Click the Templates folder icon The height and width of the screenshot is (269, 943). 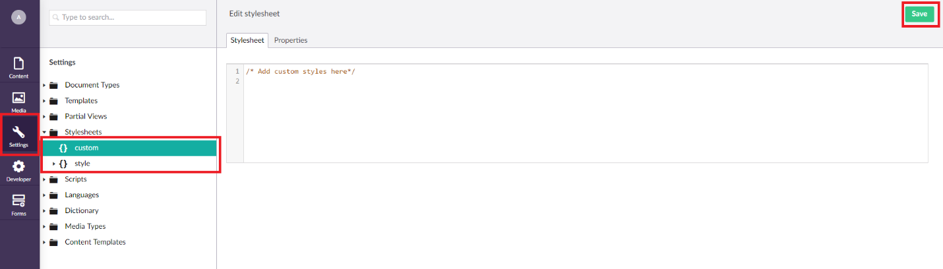[53, 101]
